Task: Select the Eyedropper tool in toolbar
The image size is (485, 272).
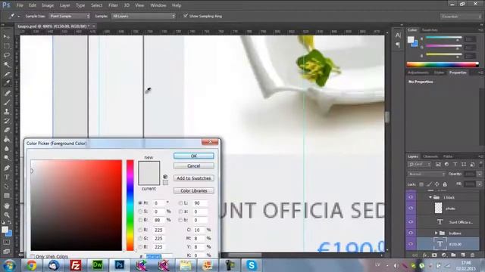Action: (x=7, y=83)
